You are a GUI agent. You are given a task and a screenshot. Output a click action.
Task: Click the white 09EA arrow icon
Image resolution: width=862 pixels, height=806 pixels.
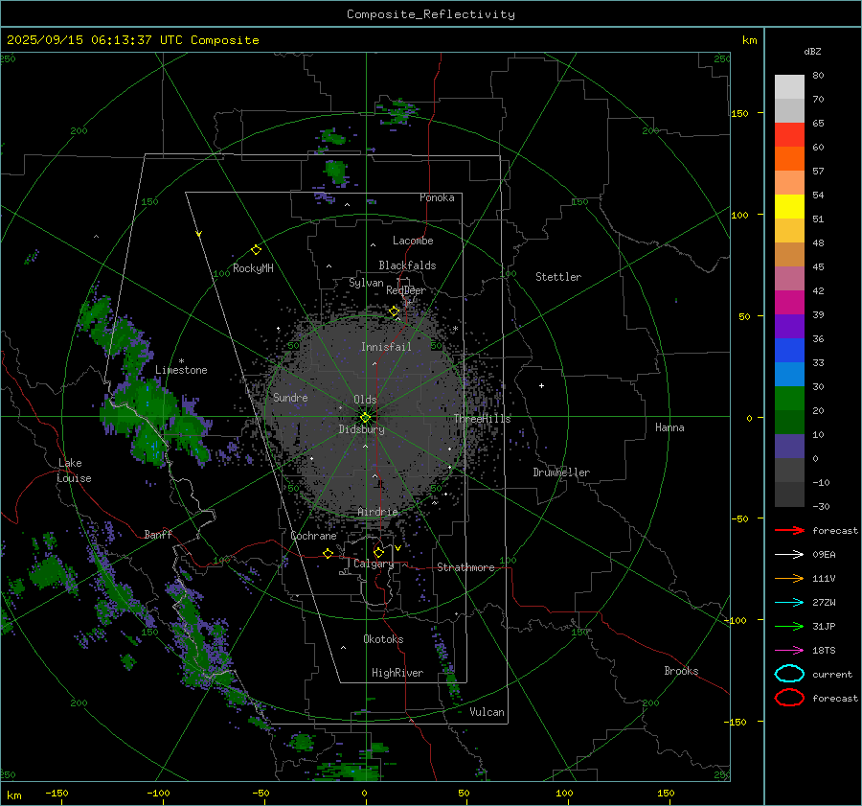click(789, 554)
